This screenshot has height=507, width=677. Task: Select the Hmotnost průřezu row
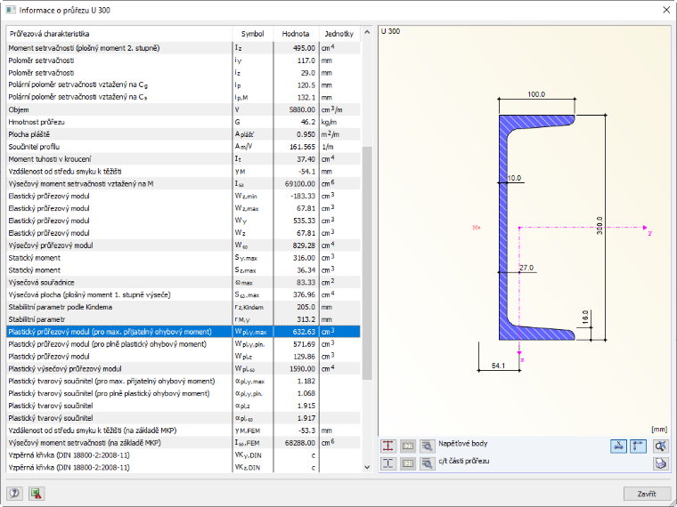(184, 122)
